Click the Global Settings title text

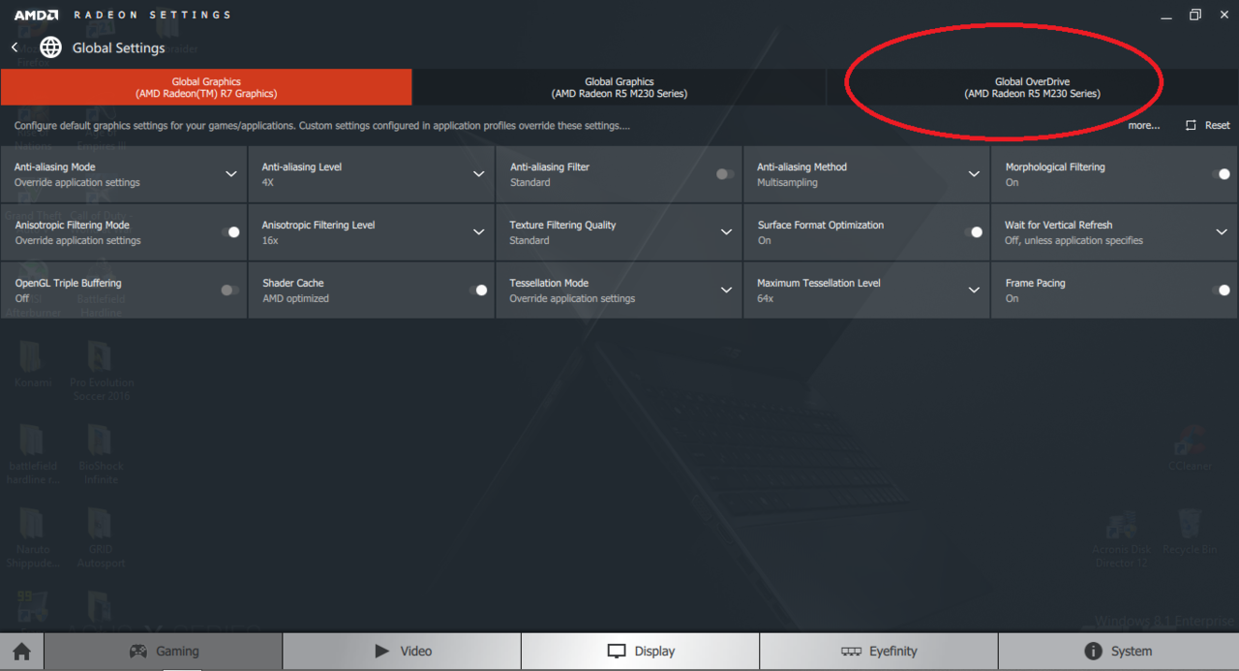tap(118, 47)
